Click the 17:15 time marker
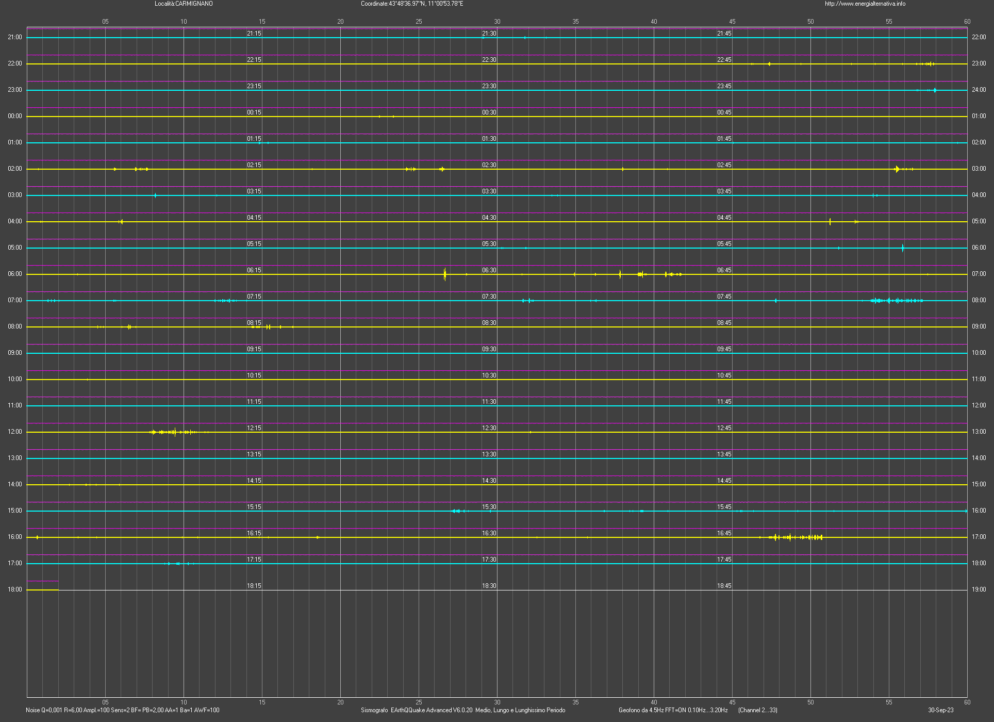Viewport: 994px width, 722px height. click(x=254, y=560)
